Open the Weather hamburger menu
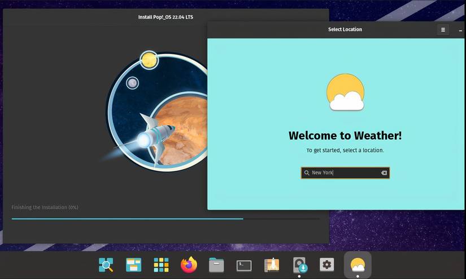This screenshot has width=466, height=279. [443, 30]
